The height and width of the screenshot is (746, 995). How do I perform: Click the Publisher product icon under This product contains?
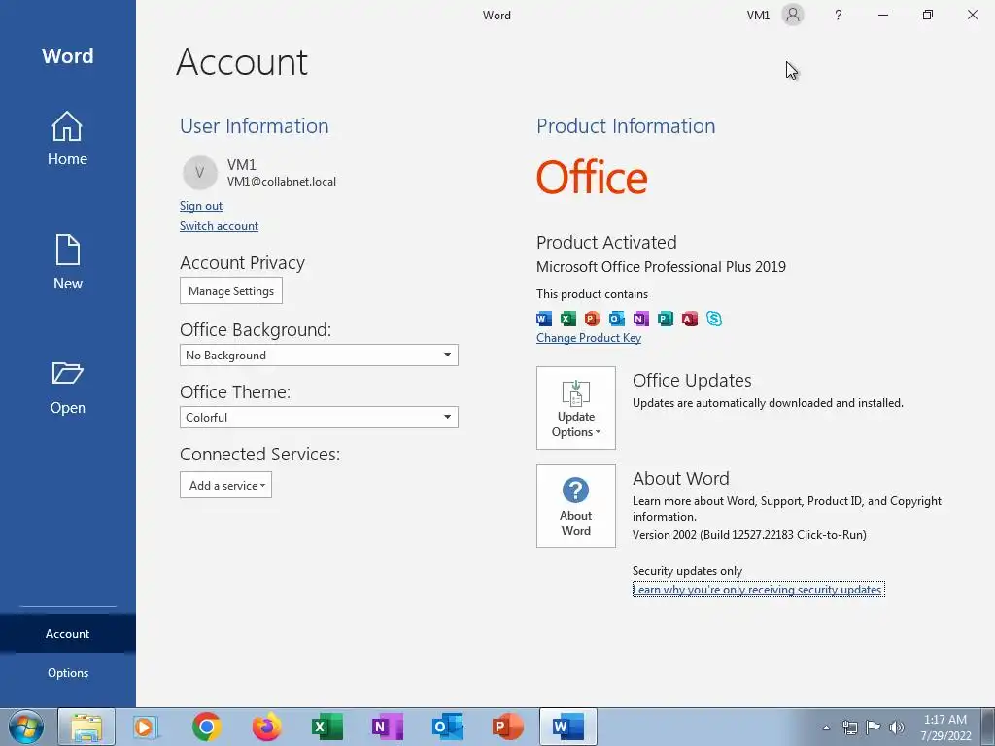[665, 319]
